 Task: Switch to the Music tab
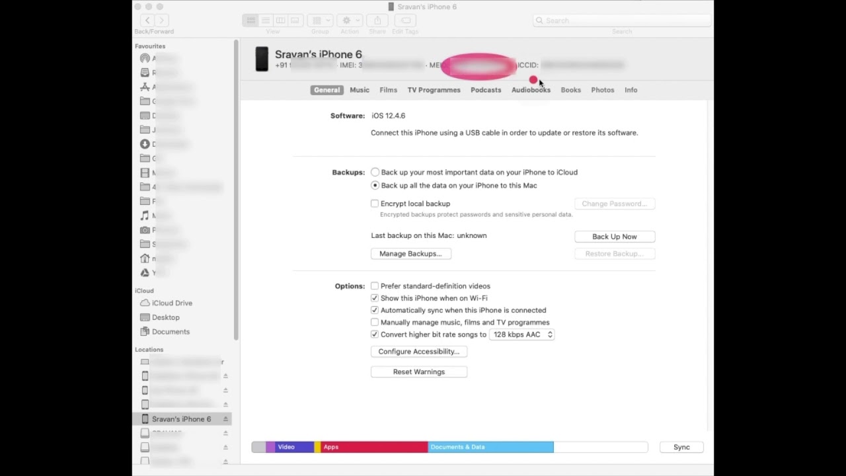pos(360,90)
